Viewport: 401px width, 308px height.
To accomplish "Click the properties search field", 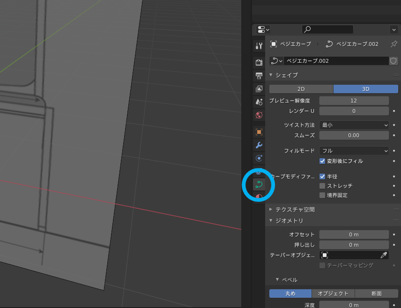I will coord(327,29).
